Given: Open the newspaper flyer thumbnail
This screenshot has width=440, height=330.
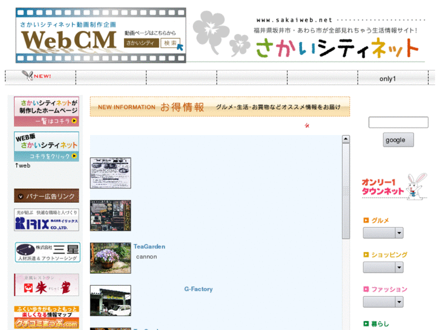Looking at the screenshot, I should pos(111,173).
